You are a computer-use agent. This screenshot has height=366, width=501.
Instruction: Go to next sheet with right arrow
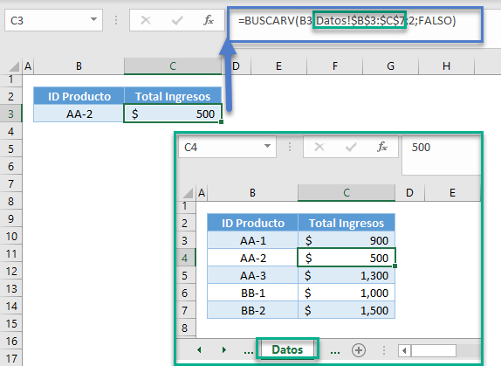click(x=224, y=350)
